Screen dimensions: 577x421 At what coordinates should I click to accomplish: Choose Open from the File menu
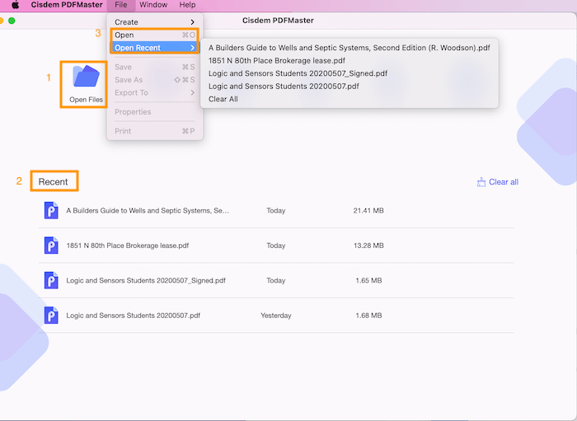[x=155, y=35]
